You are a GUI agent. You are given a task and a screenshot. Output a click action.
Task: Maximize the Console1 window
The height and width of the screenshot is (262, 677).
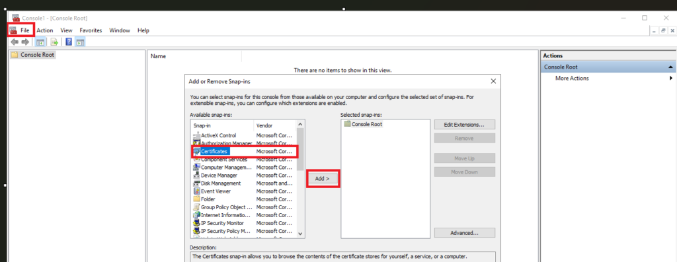644,18
